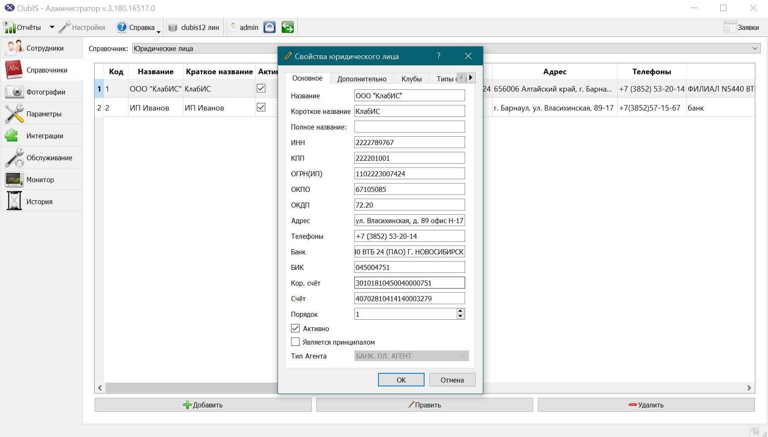Increase Порядок value with up arrow
This screenshot has height=437, width=768.
pos(460,311)
